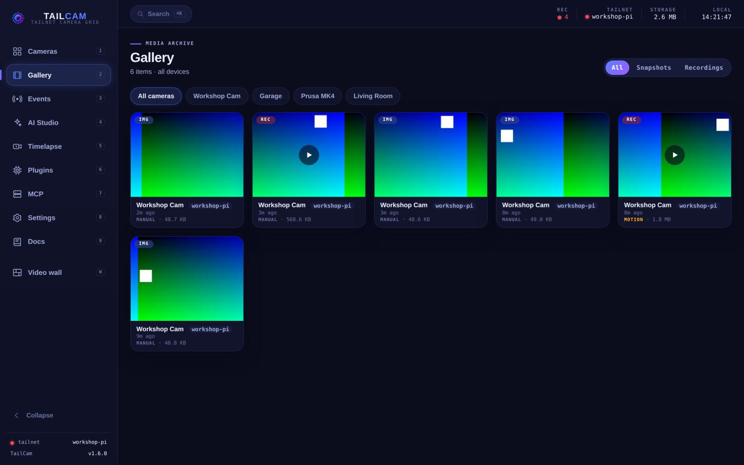Screen dimensions: 744x465
Task: Select the Gallery film icon in sidebar
Action: coord(17,75)
